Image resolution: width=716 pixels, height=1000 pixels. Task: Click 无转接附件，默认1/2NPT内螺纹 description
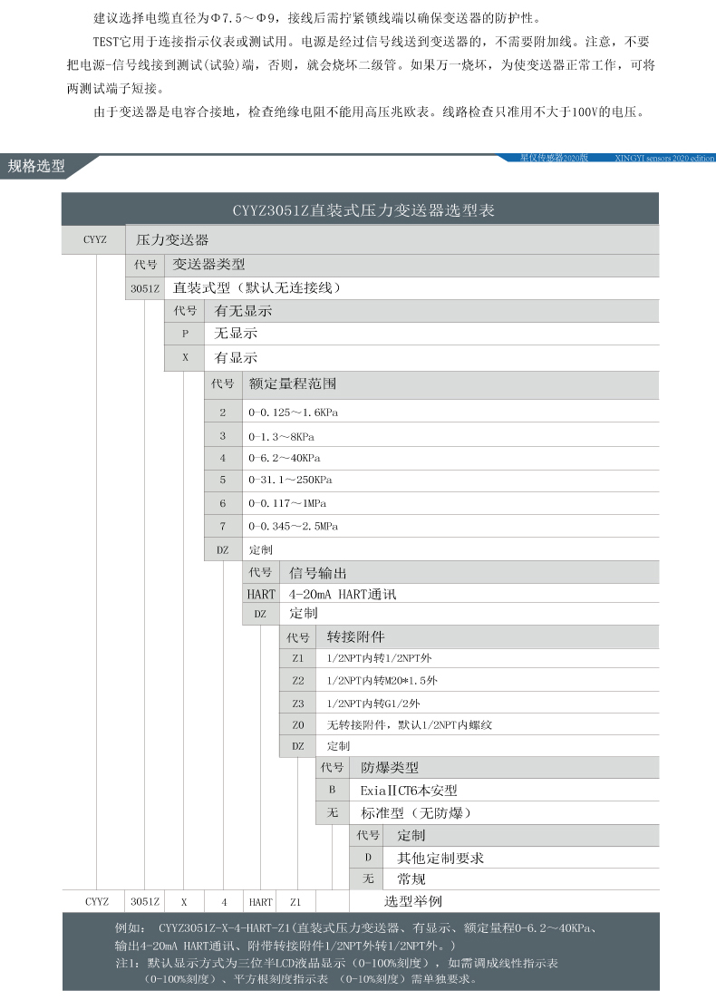410,725
